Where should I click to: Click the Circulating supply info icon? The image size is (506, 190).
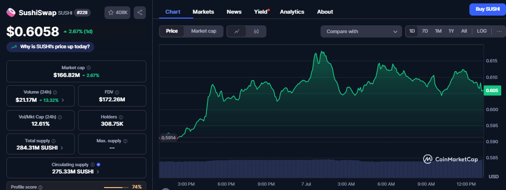coord(93,165)
